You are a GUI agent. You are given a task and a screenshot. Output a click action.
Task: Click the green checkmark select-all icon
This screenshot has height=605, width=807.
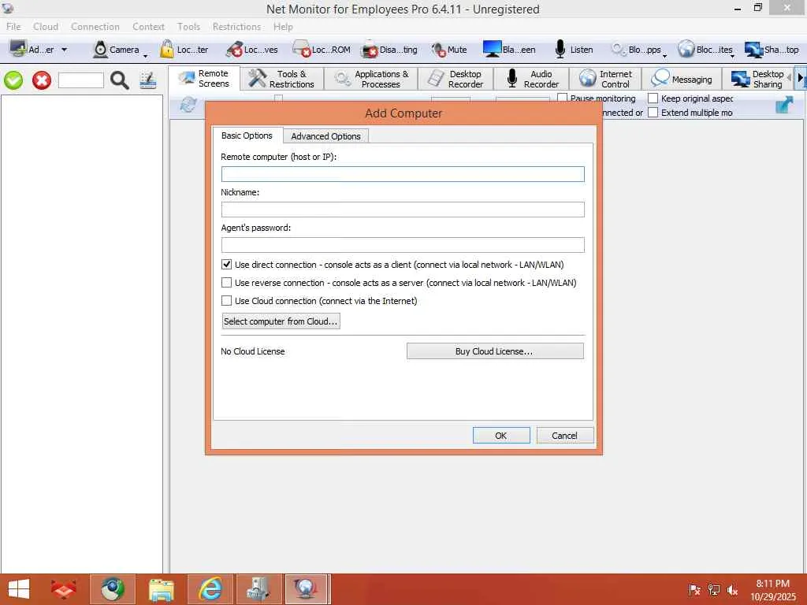point(13,80)
